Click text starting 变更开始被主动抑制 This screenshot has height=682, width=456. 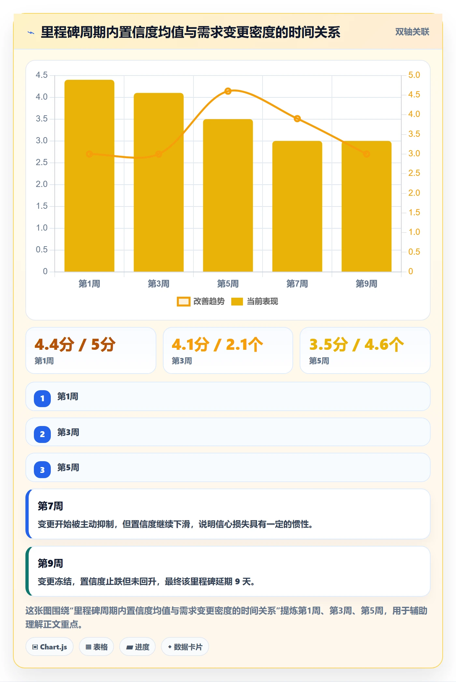click(175, 524)
